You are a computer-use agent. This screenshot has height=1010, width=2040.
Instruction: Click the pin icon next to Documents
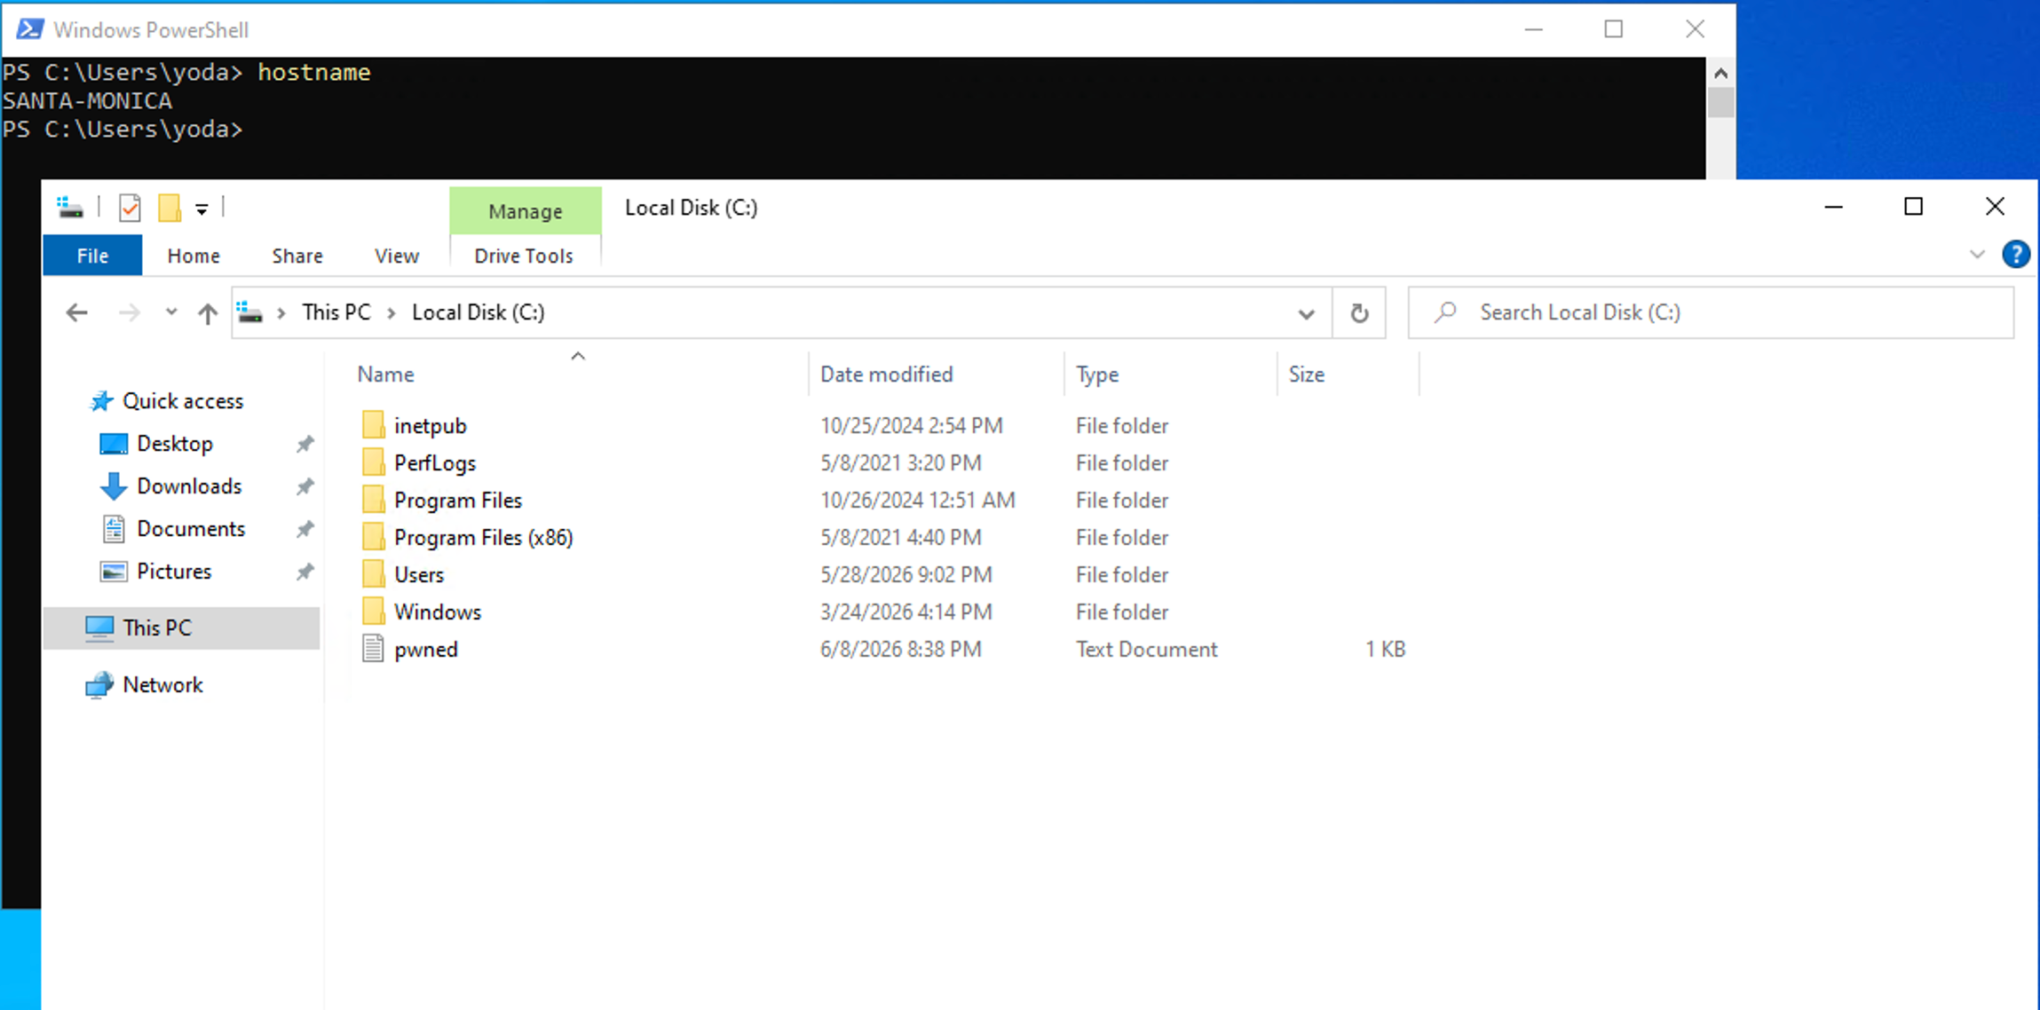click(304, 529)
